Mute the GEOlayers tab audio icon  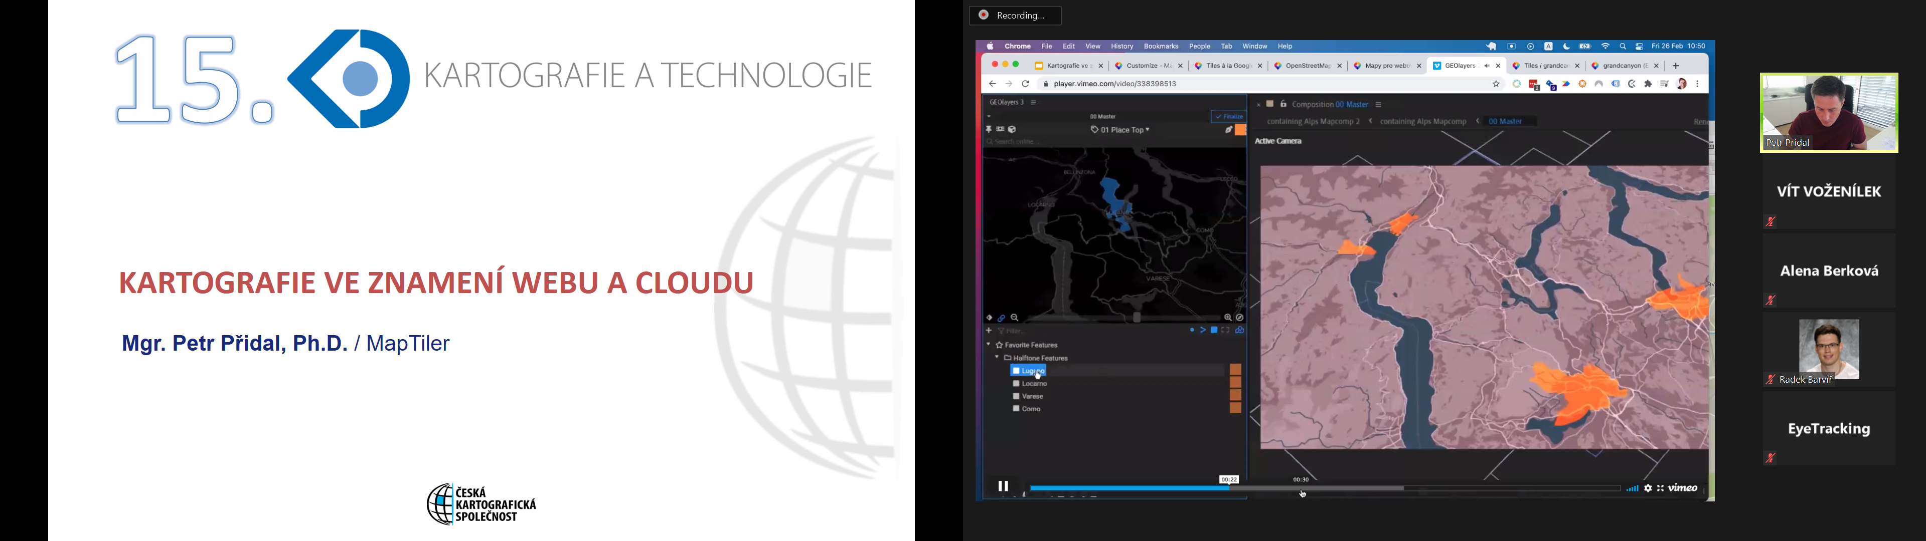pyautogui.click(x=1486, y=67)
